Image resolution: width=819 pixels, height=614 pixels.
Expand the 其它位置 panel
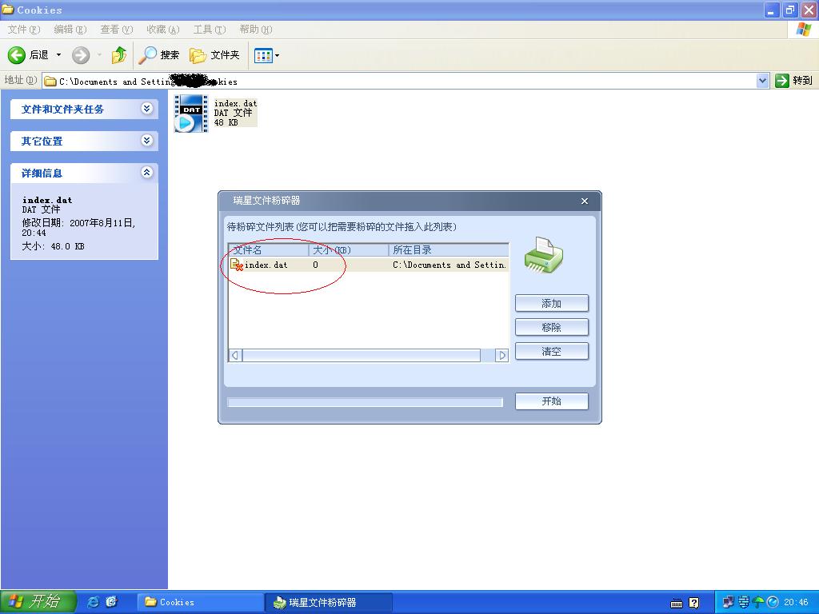coord(147,141)
